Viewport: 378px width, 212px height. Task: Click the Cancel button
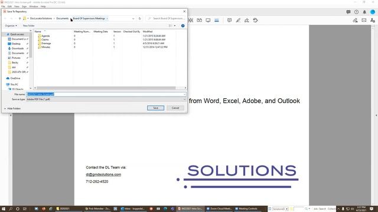point(175,108)
